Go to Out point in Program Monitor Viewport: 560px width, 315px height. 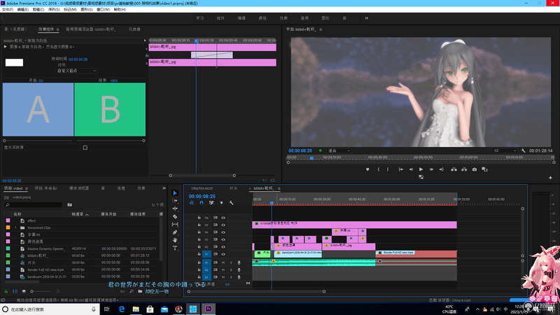pyautogui.click(x=442, y=169)
